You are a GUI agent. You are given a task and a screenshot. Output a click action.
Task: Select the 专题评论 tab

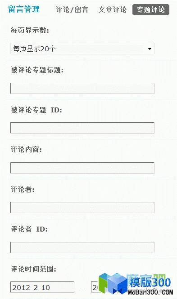pyautogui.click(x=151, y=9)
